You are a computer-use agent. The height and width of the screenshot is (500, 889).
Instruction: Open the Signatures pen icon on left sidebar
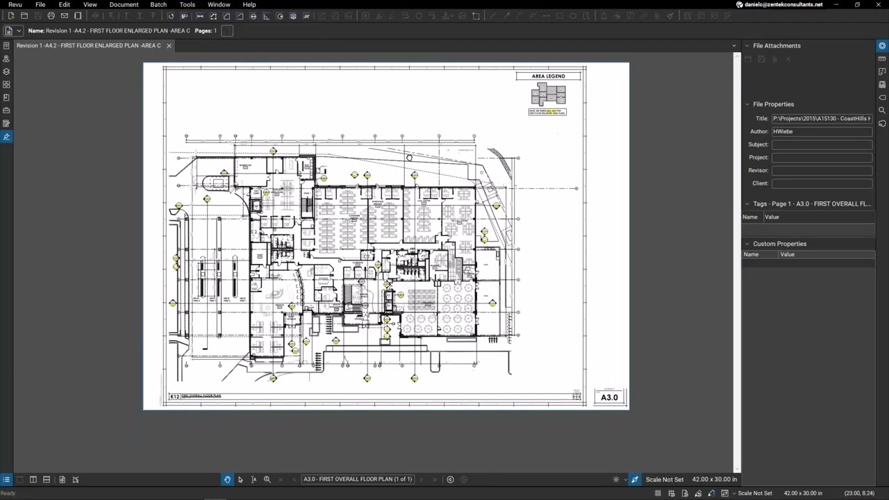click(x=6, y=136)
